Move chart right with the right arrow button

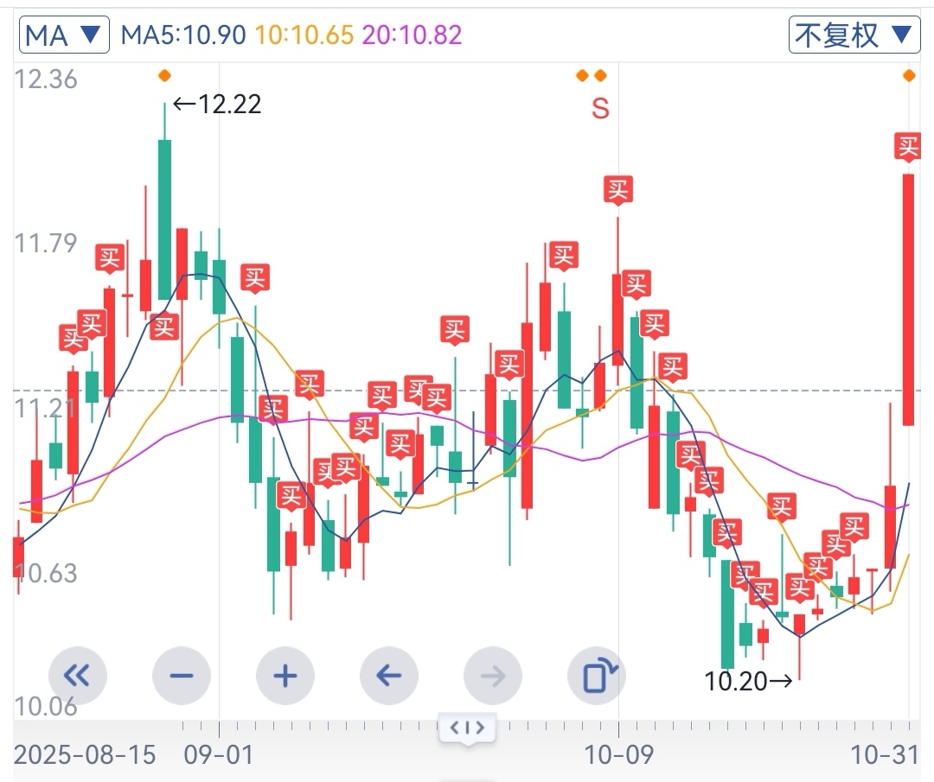click(x=493, y=675)
